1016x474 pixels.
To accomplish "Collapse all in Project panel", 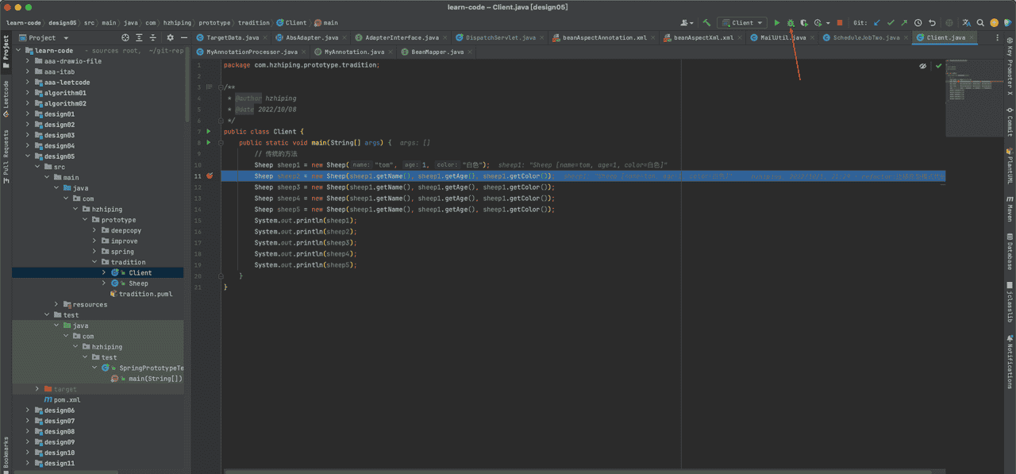I will [154, 37].
